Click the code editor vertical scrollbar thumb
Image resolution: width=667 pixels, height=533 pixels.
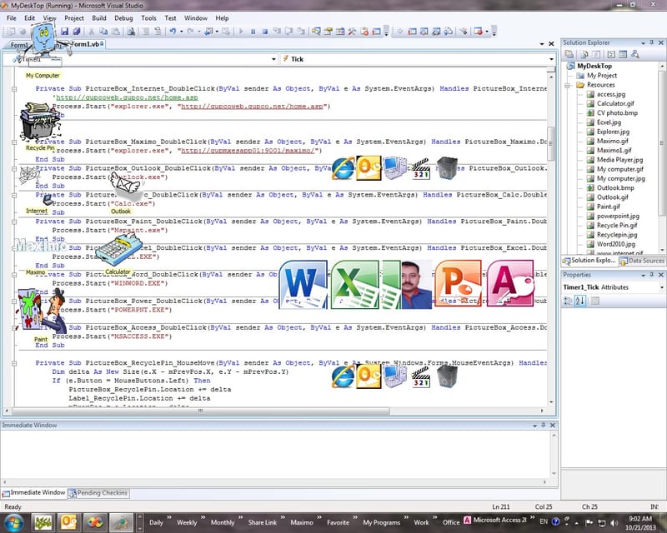(x=551, y=144)
